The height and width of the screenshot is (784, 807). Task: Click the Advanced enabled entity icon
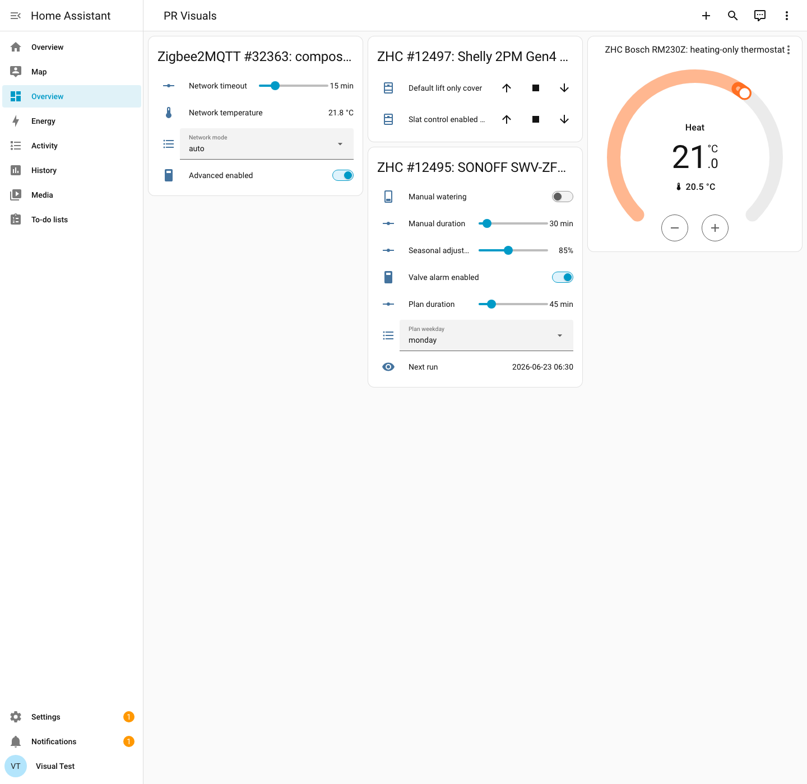[169, 175]
